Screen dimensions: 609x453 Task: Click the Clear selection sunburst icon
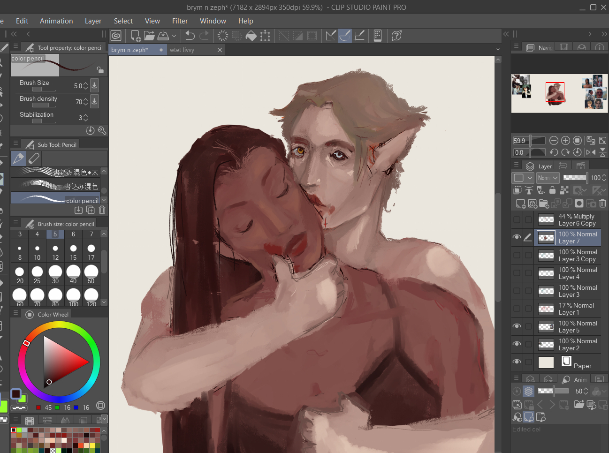click(223, 36)
